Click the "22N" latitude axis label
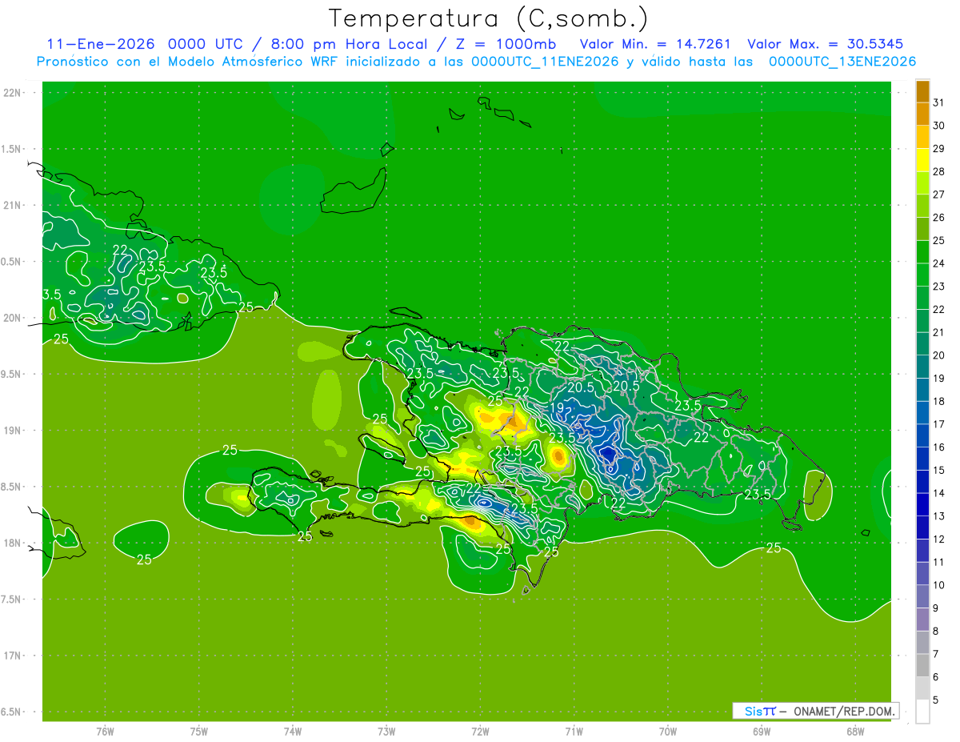960x742 pixels. [14, 93]
